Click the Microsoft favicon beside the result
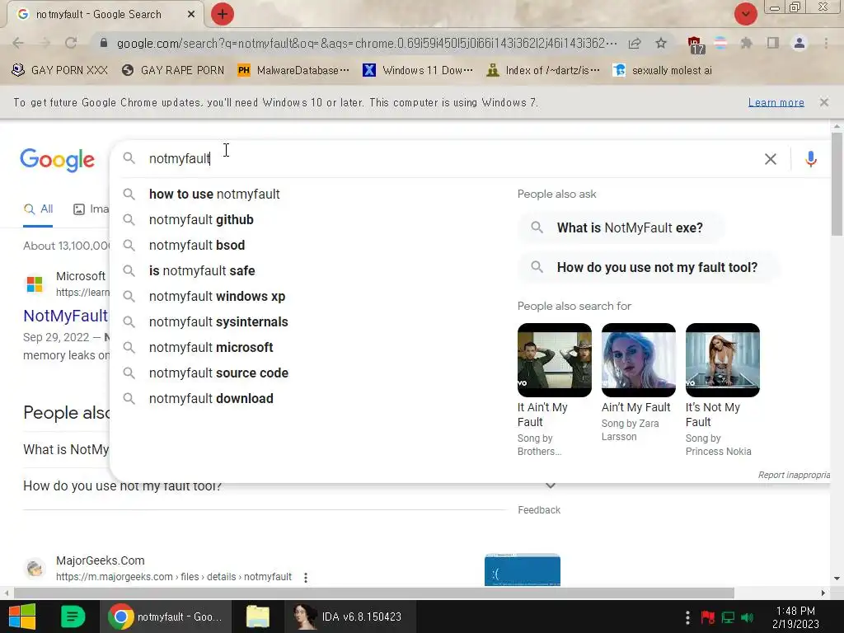This screenshot has height=633, width=844. pyautogui.click(x=35, y=284)
